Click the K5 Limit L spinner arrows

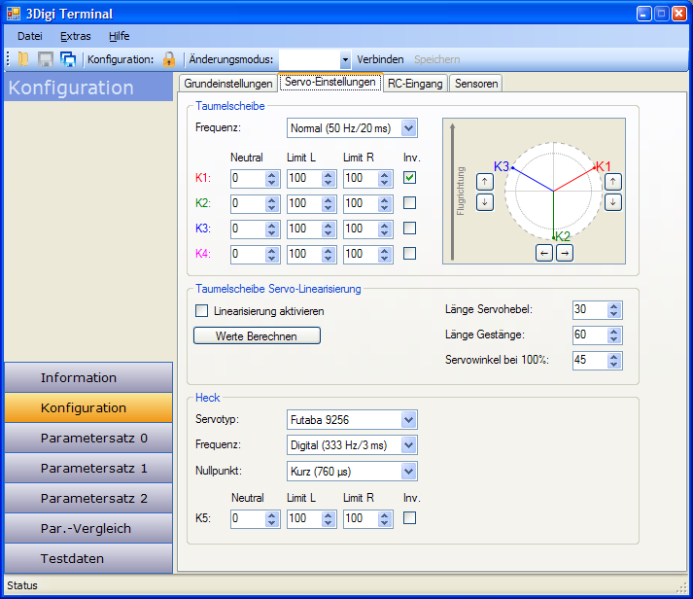[328, 518]
